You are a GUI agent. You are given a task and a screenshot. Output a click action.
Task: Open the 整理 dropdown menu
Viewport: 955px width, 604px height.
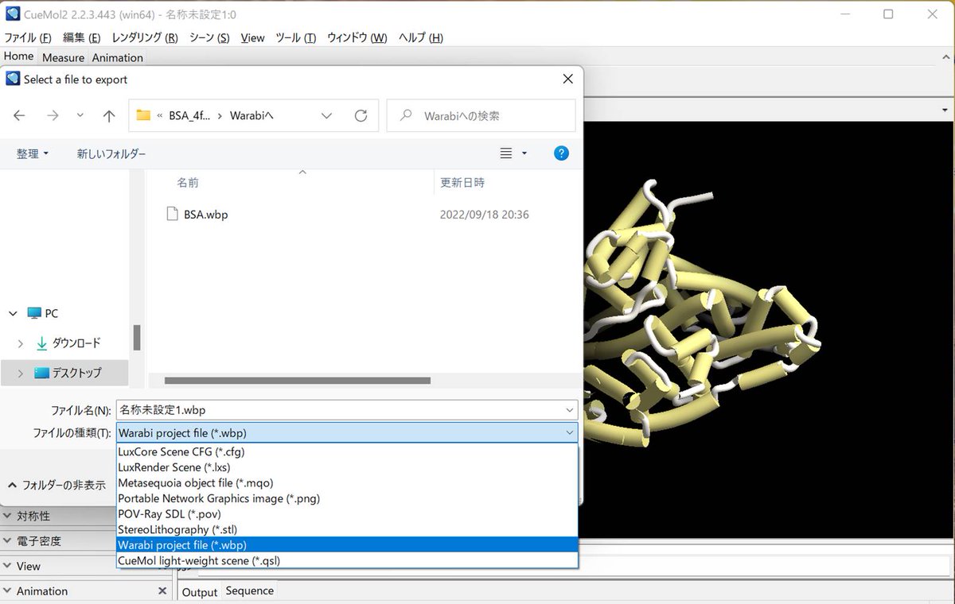pyautogui.click(x=33, y=153)
